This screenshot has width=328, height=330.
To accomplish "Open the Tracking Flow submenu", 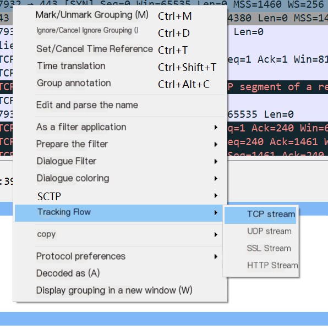I will pos(119,213).
